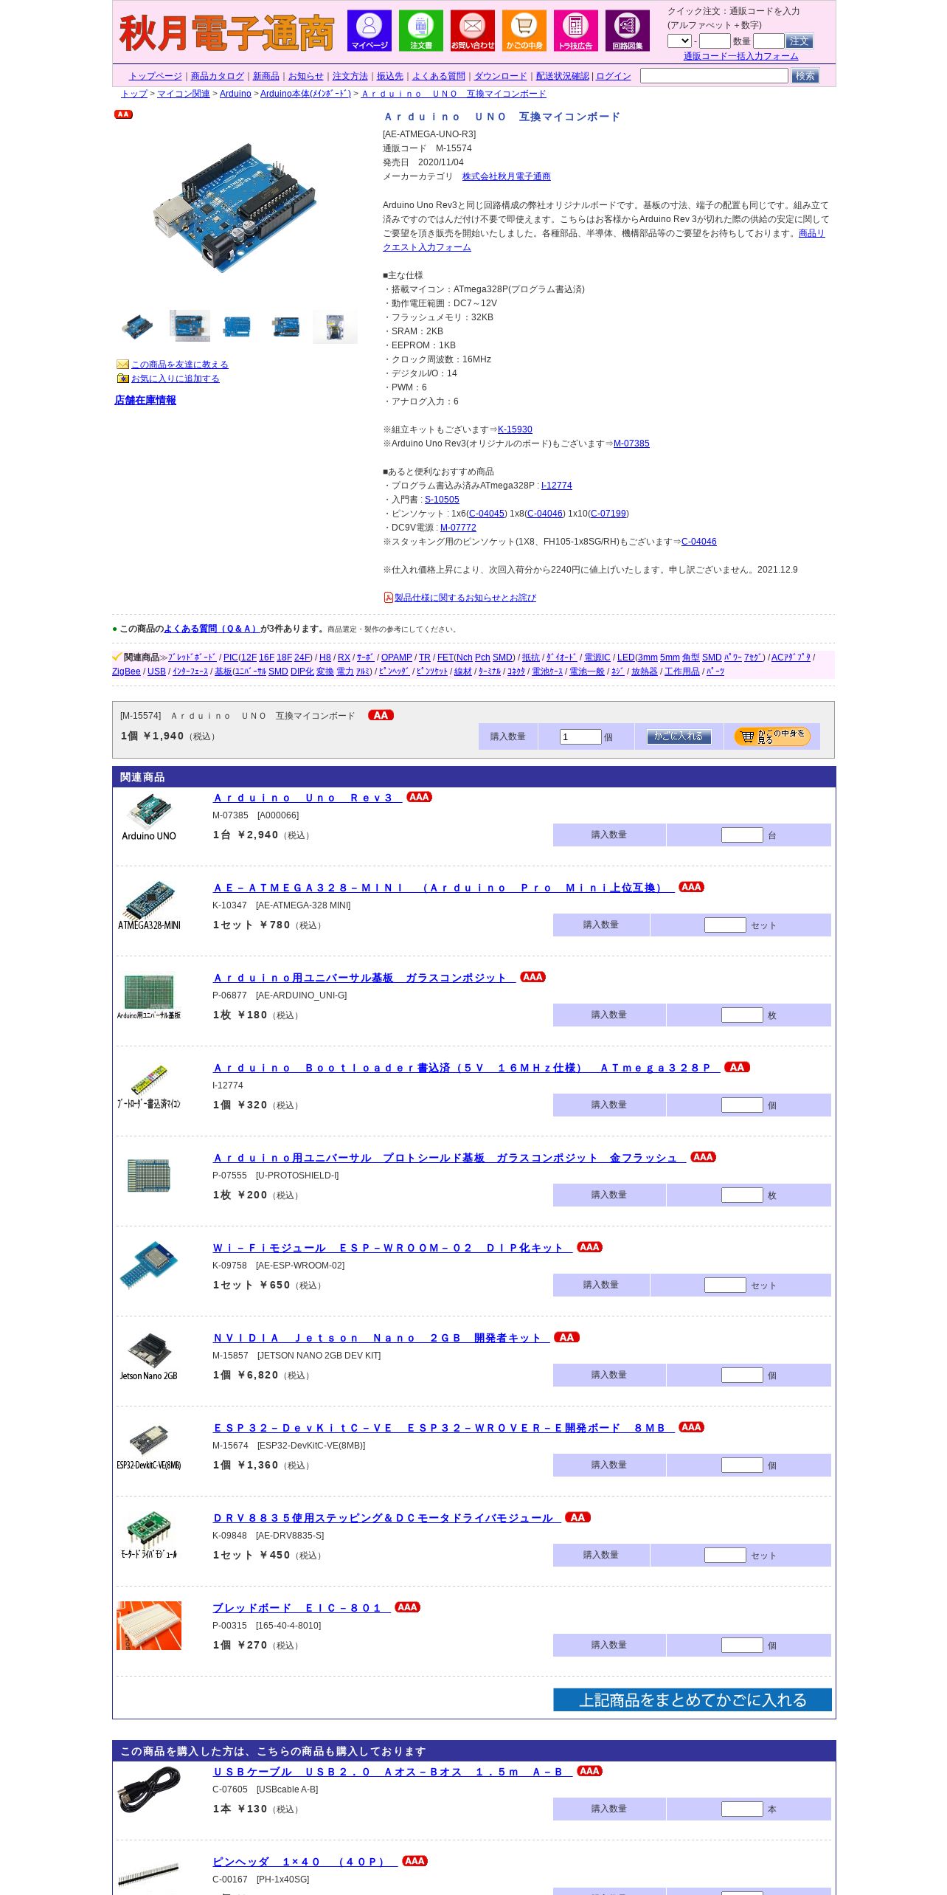This screenshot has height=1895, width=947.
Task: Focus quantity field for Arduino Uno Rev3
Action: pyautogui.click(x=742, y=835)
